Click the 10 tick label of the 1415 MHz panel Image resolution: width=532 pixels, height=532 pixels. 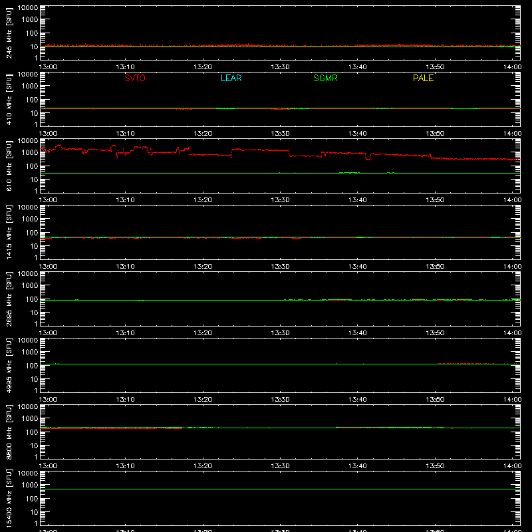click(x=34, y=246)
